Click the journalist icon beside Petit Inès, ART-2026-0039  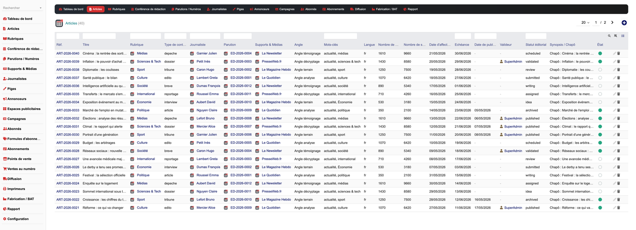coord(192,62)
